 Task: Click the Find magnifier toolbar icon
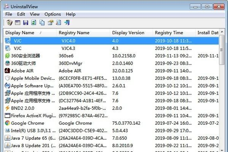(59, 22)
